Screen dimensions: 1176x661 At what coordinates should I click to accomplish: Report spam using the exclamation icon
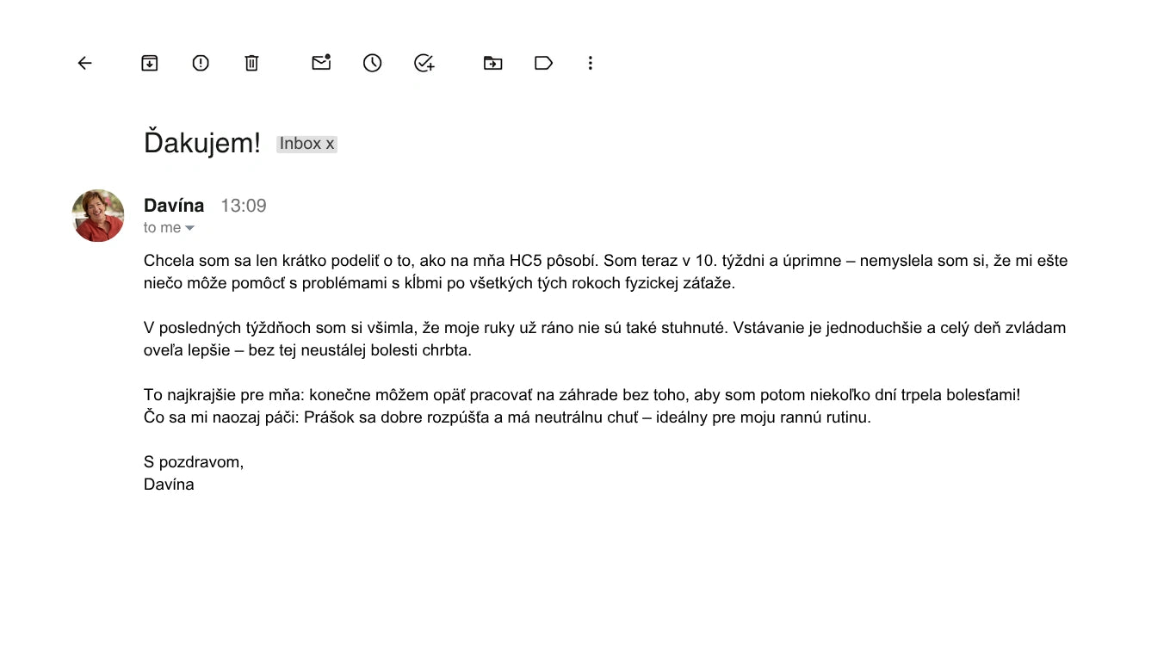click(x=201, y=63)
